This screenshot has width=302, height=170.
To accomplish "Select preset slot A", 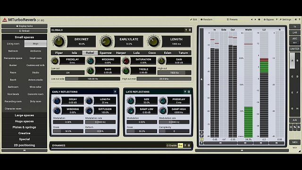I will [x=292, y=61].
